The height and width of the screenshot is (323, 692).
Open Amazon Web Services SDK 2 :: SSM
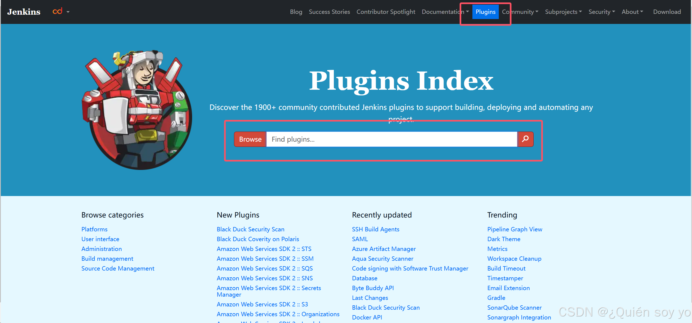265,259
